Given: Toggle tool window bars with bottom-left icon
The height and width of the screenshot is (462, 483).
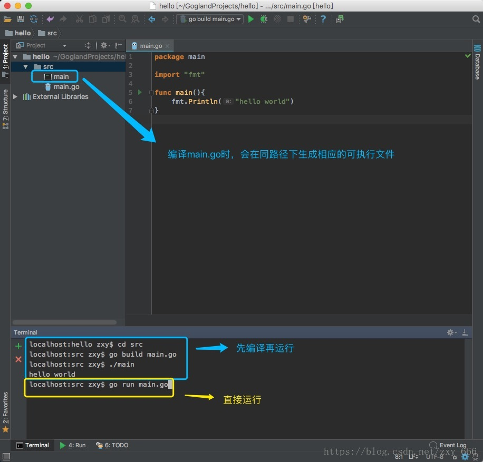Looking at the screenshot, I should tap(6, 456).
